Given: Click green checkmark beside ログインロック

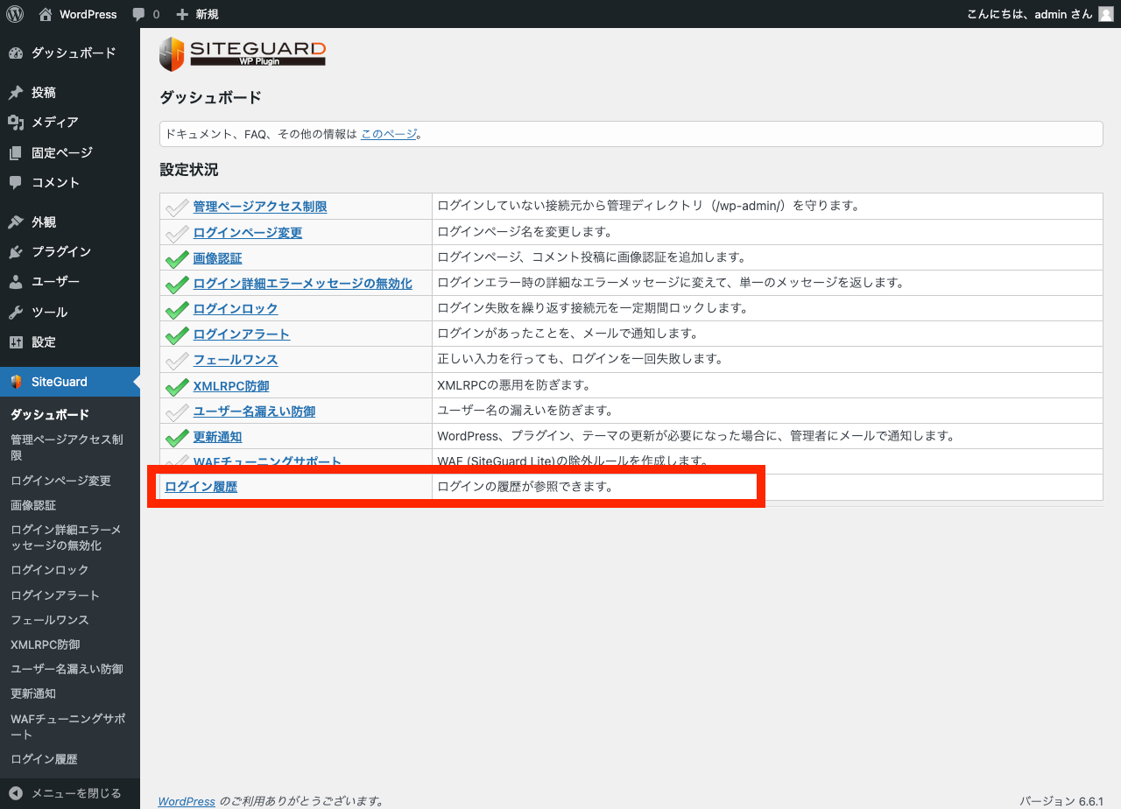Looking at the screenshot, I should click(177, 309).
